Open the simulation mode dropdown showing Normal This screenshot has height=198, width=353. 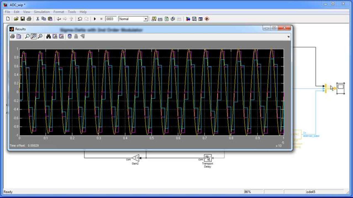tap(146, 19)
